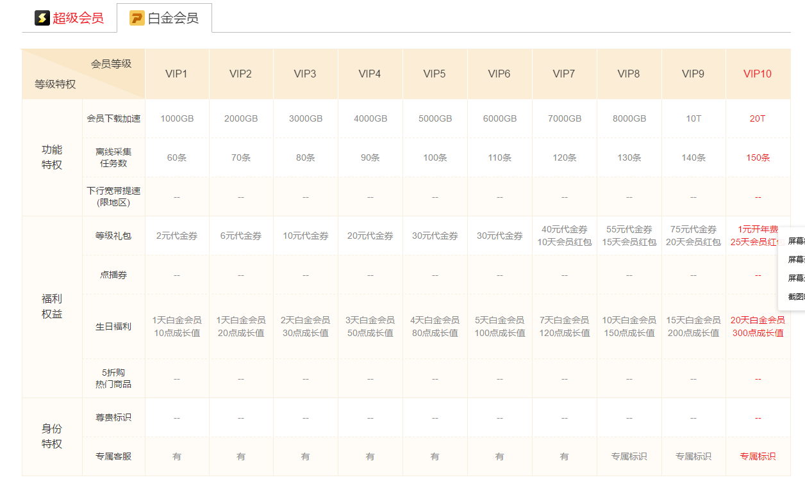Click the black Super Member S icon
Image resolution: width=805 pixels, height=482 pixels.
click(x=42, y=18)
